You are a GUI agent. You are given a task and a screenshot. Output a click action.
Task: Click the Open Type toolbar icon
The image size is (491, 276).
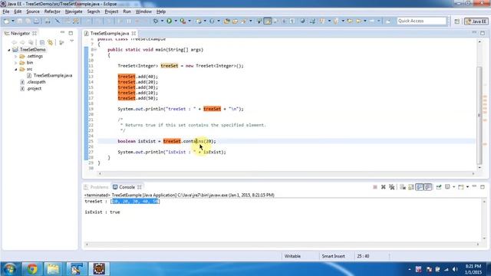227,21
